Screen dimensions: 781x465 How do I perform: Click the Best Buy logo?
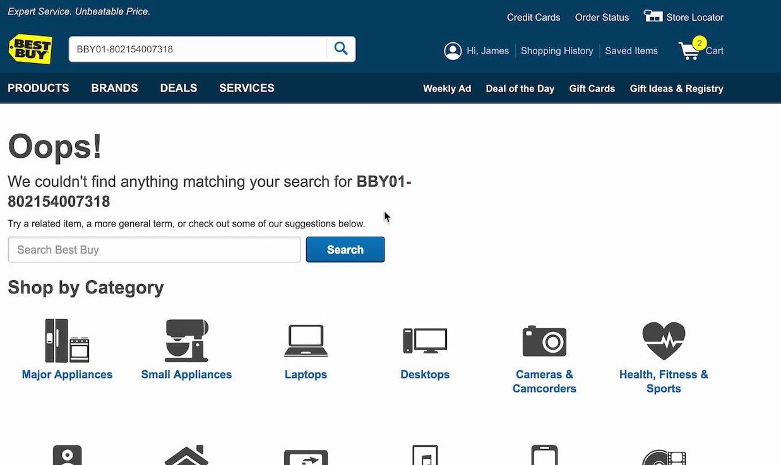tap(30, 49)
